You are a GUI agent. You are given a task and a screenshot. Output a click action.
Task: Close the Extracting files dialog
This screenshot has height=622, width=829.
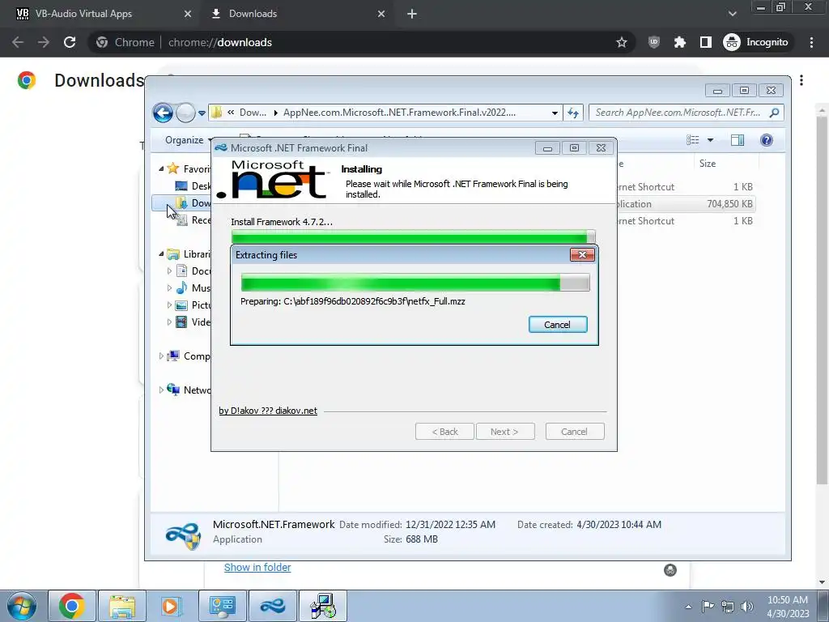pos(582,255)
